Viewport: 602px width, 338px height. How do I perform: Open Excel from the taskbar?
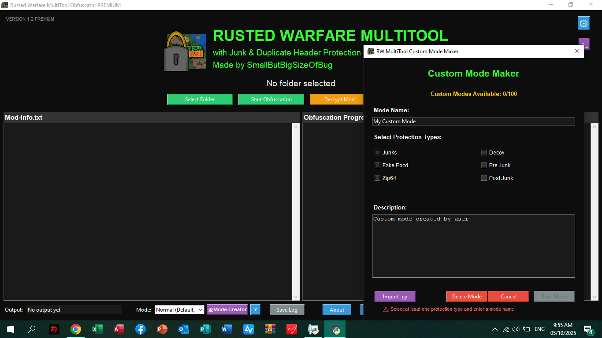[x=97, y=329]
